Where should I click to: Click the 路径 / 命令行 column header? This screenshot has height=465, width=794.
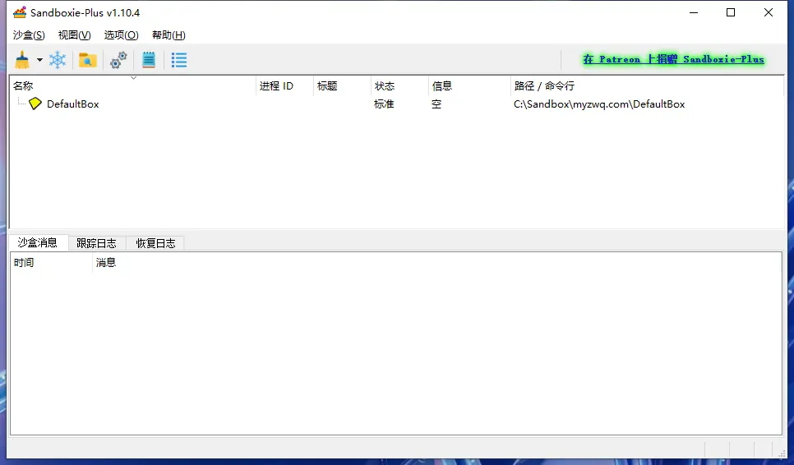click(x=543, y=86)
